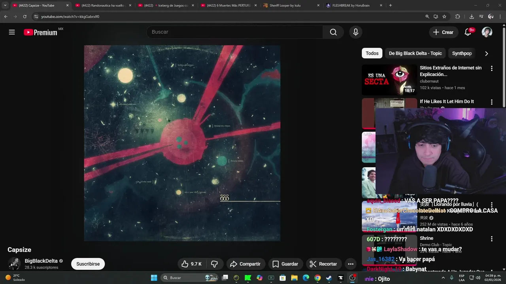Select the De Big Black Delta - Topic chip
Screen dimensions: 506x284
[x=415, y=53]
